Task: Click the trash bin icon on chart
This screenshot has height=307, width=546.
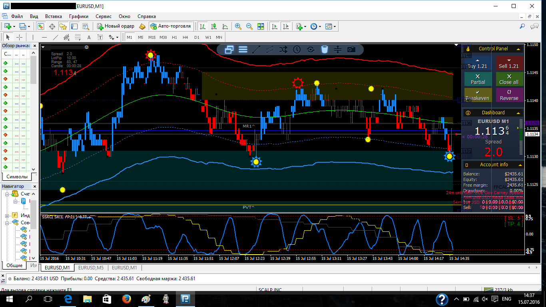Action: pyautogui.click(x=324, y=50)
